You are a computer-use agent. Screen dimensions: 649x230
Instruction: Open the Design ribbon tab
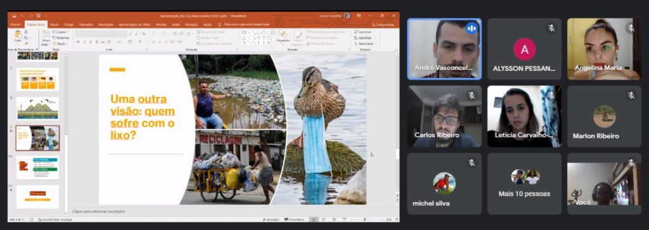[68, 25]
